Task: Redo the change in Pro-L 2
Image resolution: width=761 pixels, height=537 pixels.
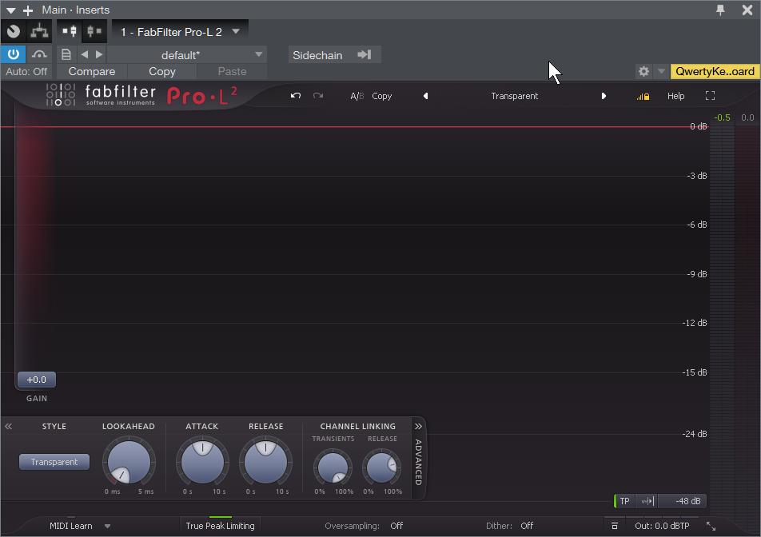Action: click(318, 96)
